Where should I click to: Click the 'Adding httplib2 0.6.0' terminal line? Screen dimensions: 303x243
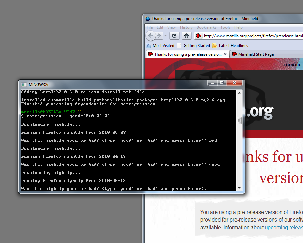click(83, 92)
